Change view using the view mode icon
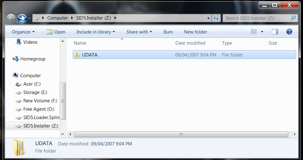The height and width of the screenshot is (160, 303). coord(253,32)
